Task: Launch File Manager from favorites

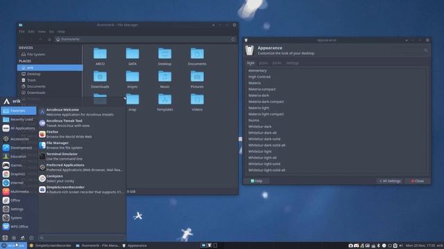Action: [82, 145]
